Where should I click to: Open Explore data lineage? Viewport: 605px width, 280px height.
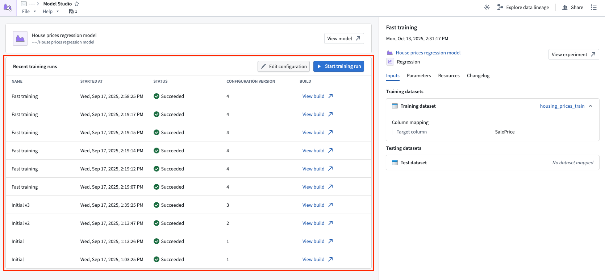pyautogui.click(x=523, y=7)
